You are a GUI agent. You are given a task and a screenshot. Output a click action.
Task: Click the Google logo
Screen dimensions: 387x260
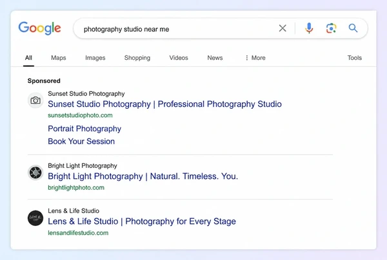click(40, 28)
